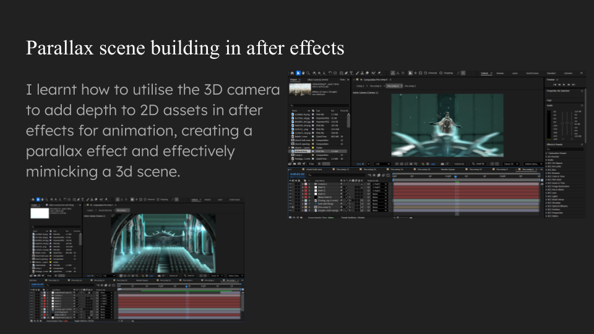Switch to Render Queue tab in statue-scene timeline
594x334 pixels.
[x=448, y=169]
